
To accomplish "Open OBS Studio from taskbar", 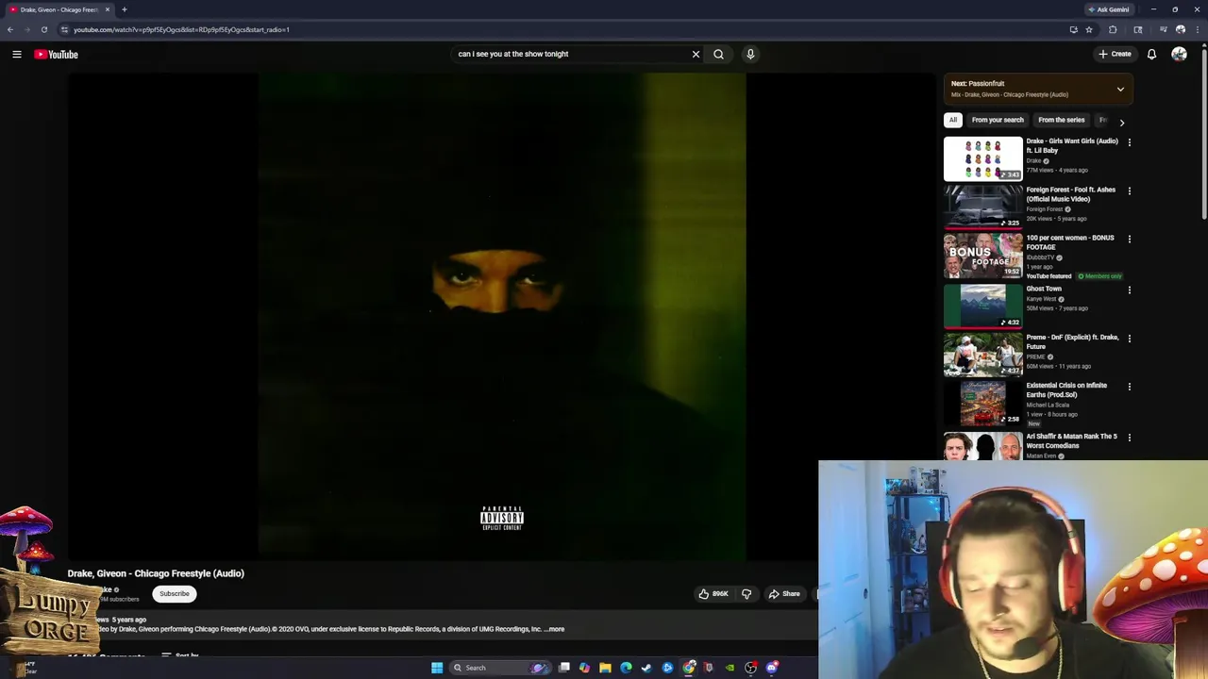I will click(750, 668).
